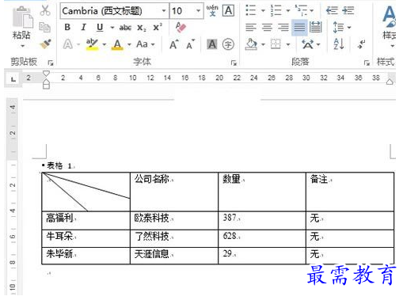Click the caption text 表格 1

59,165
